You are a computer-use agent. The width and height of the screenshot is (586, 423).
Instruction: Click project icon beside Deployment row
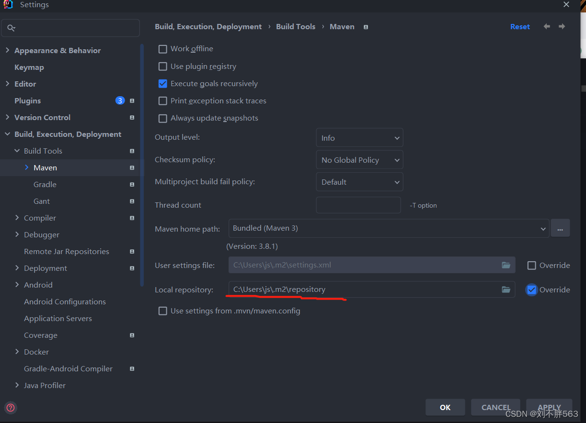[132, 268]
